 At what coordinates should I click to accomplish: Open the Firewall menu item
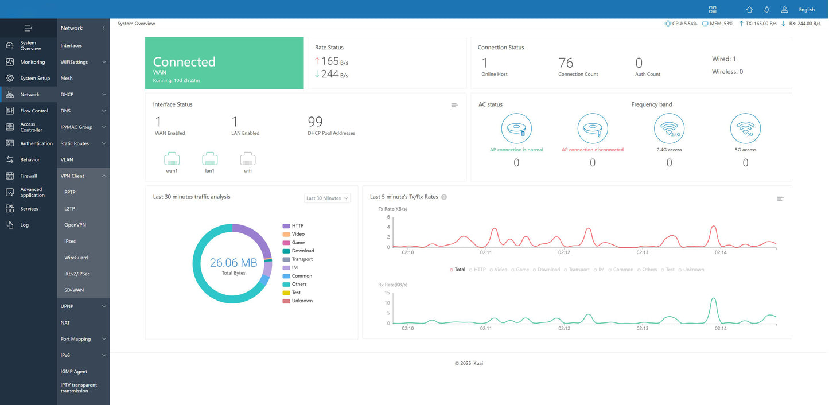click(x=28, y=176)
